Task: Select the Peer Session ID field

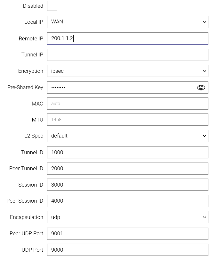Action: click(x=127, y=201)
